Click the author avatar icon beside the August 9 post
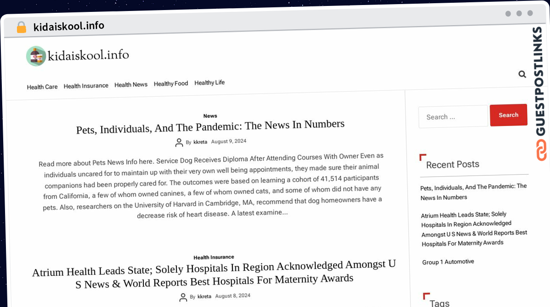This screenshot has height=307, width=550. 179,143
